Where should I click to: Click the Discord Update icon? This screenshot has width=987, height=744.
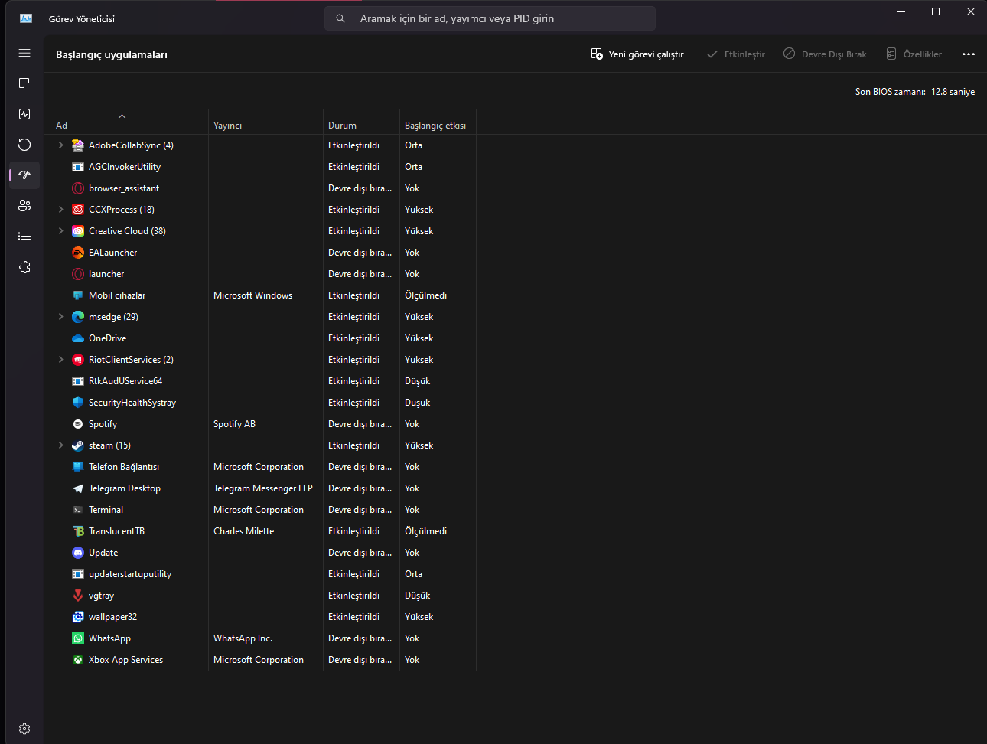pyautogui.click(x=78, y=553)
